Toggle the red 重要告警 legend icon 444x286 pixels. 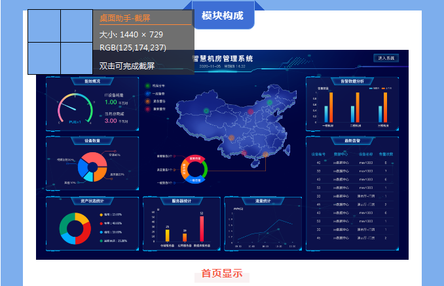click(x=147, y=110)
